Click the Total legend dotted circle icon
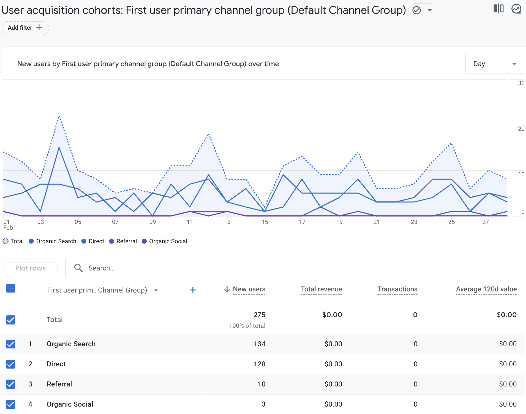Screen dimensions: 526x414 pos(6,241)
